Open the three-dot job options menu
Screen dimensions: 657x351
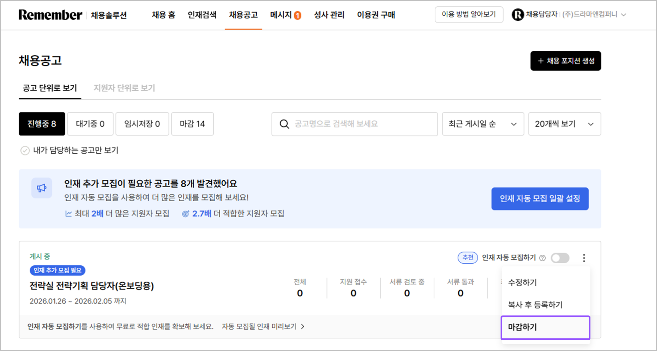click(x=584, y=258)
